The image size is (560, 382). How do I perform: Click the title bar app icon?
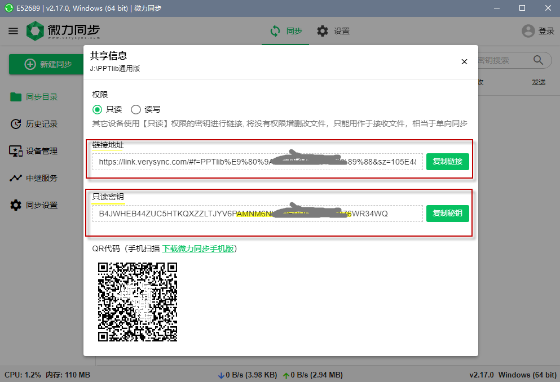tap(9, 8)
